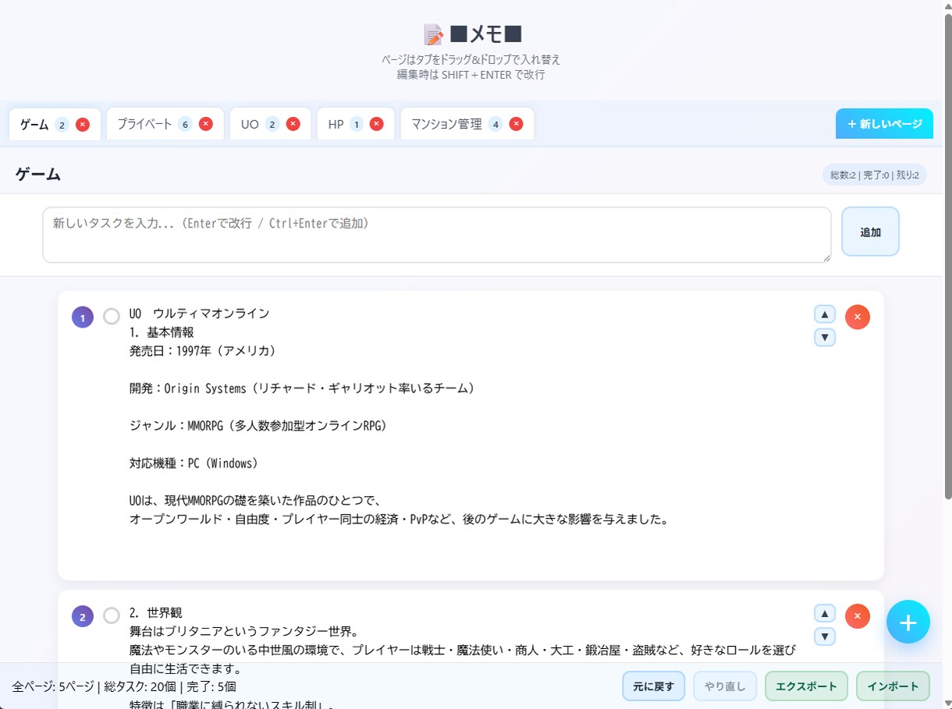This screenshot has width=952, height=709.
Task: Click the hint text 編集時は SHIFT＋ENTER で改行
Action: 471,75
